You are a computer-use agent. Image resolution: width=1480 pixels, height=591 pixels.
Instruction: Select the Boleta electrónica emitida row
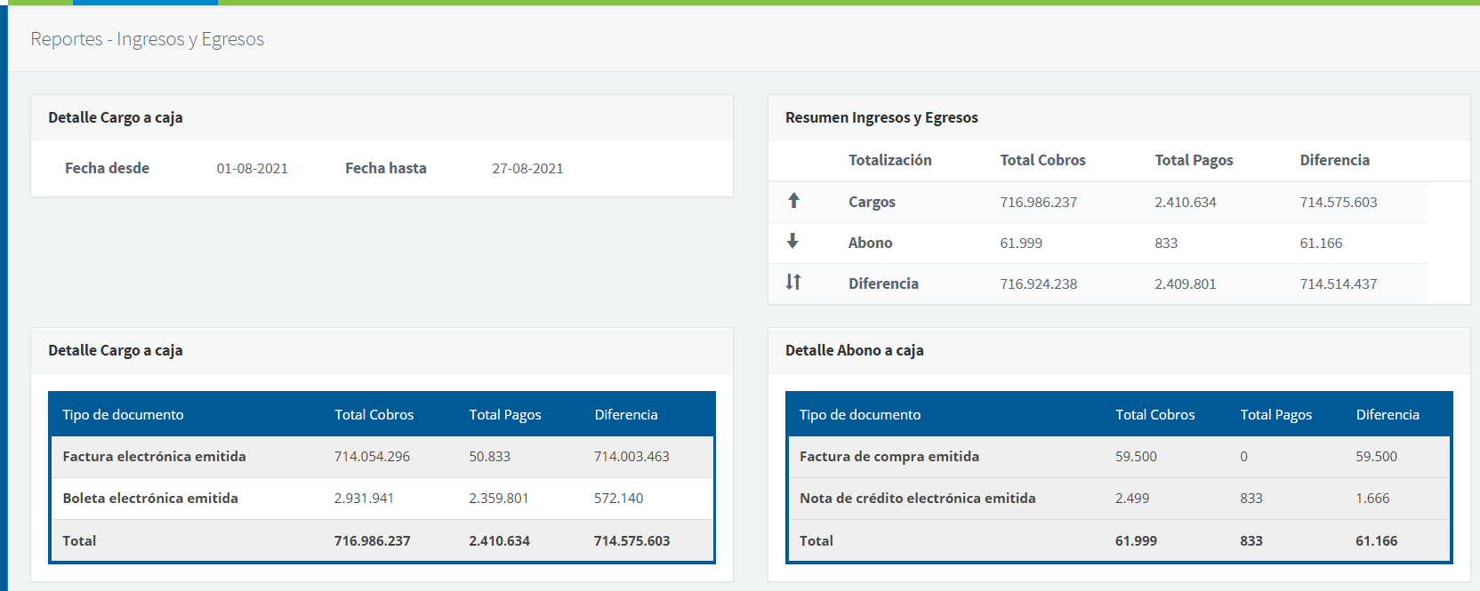click(150, 499)
